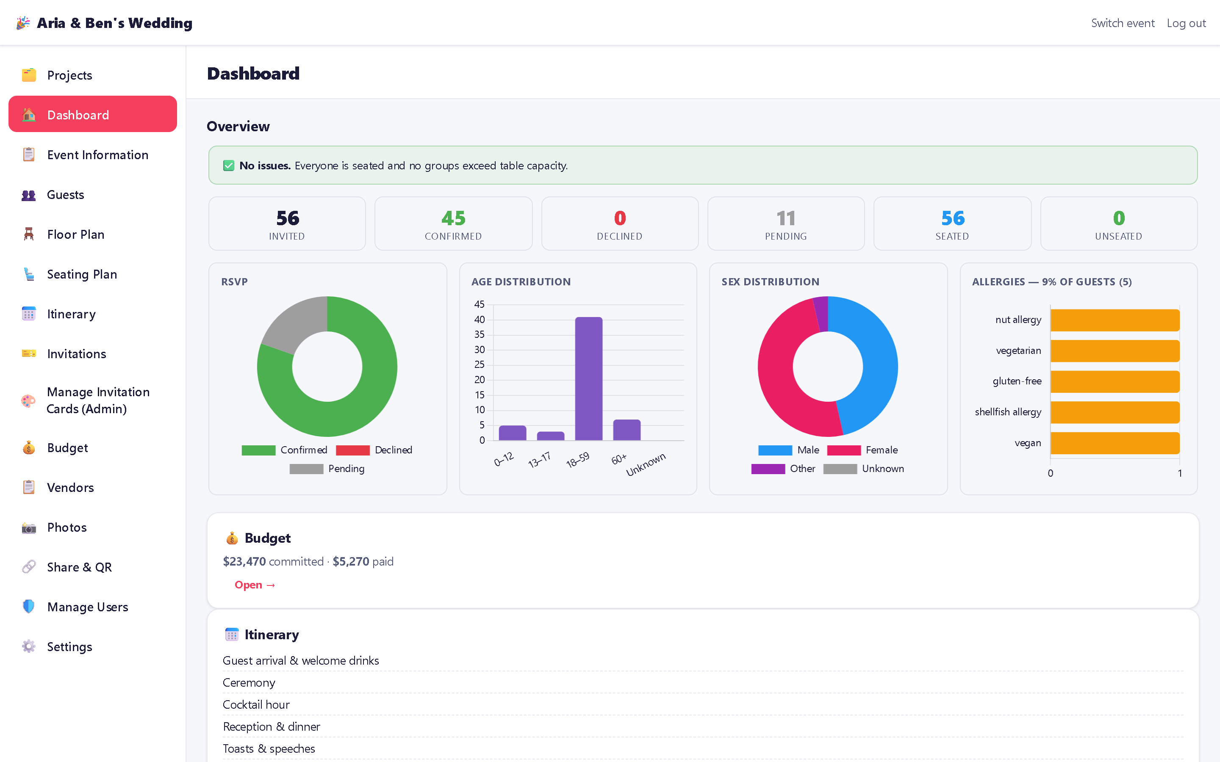Click the vegan allergy bar
This screenshot has height=762, width=1220.
(1115, 443)
